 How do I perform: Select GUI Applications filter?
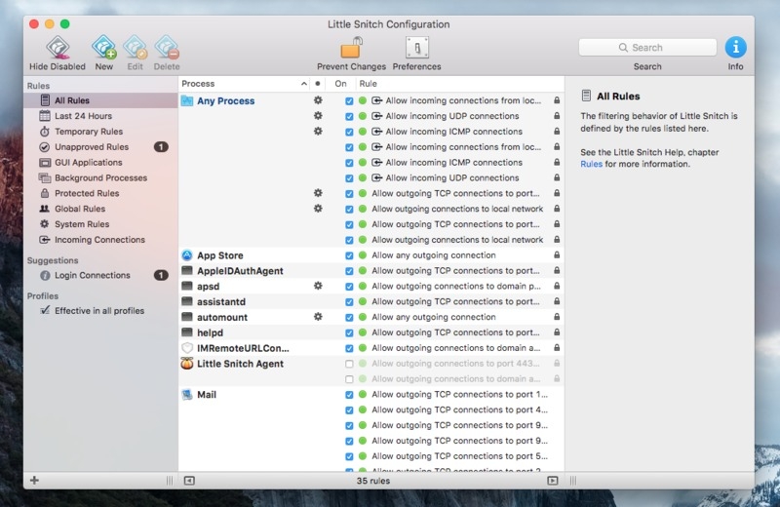click(101, 162)
